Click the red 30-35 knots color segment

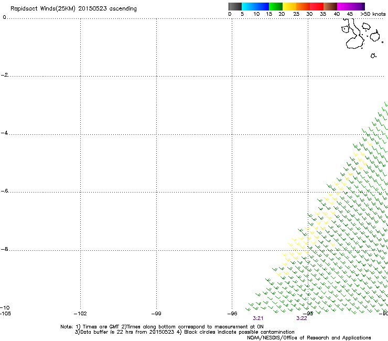coord(317,6)
